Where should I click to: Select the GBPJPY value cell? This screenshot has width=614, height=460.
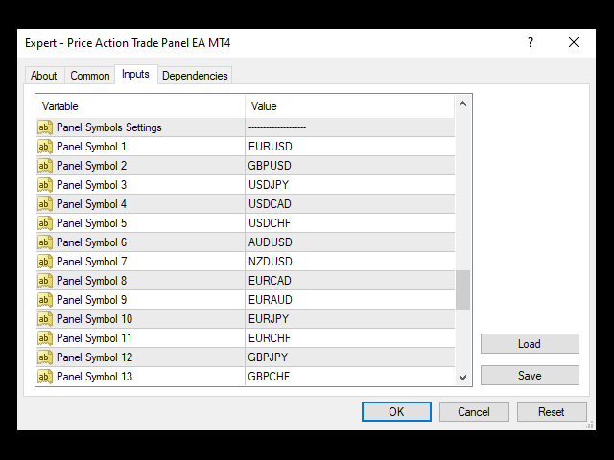347,357
